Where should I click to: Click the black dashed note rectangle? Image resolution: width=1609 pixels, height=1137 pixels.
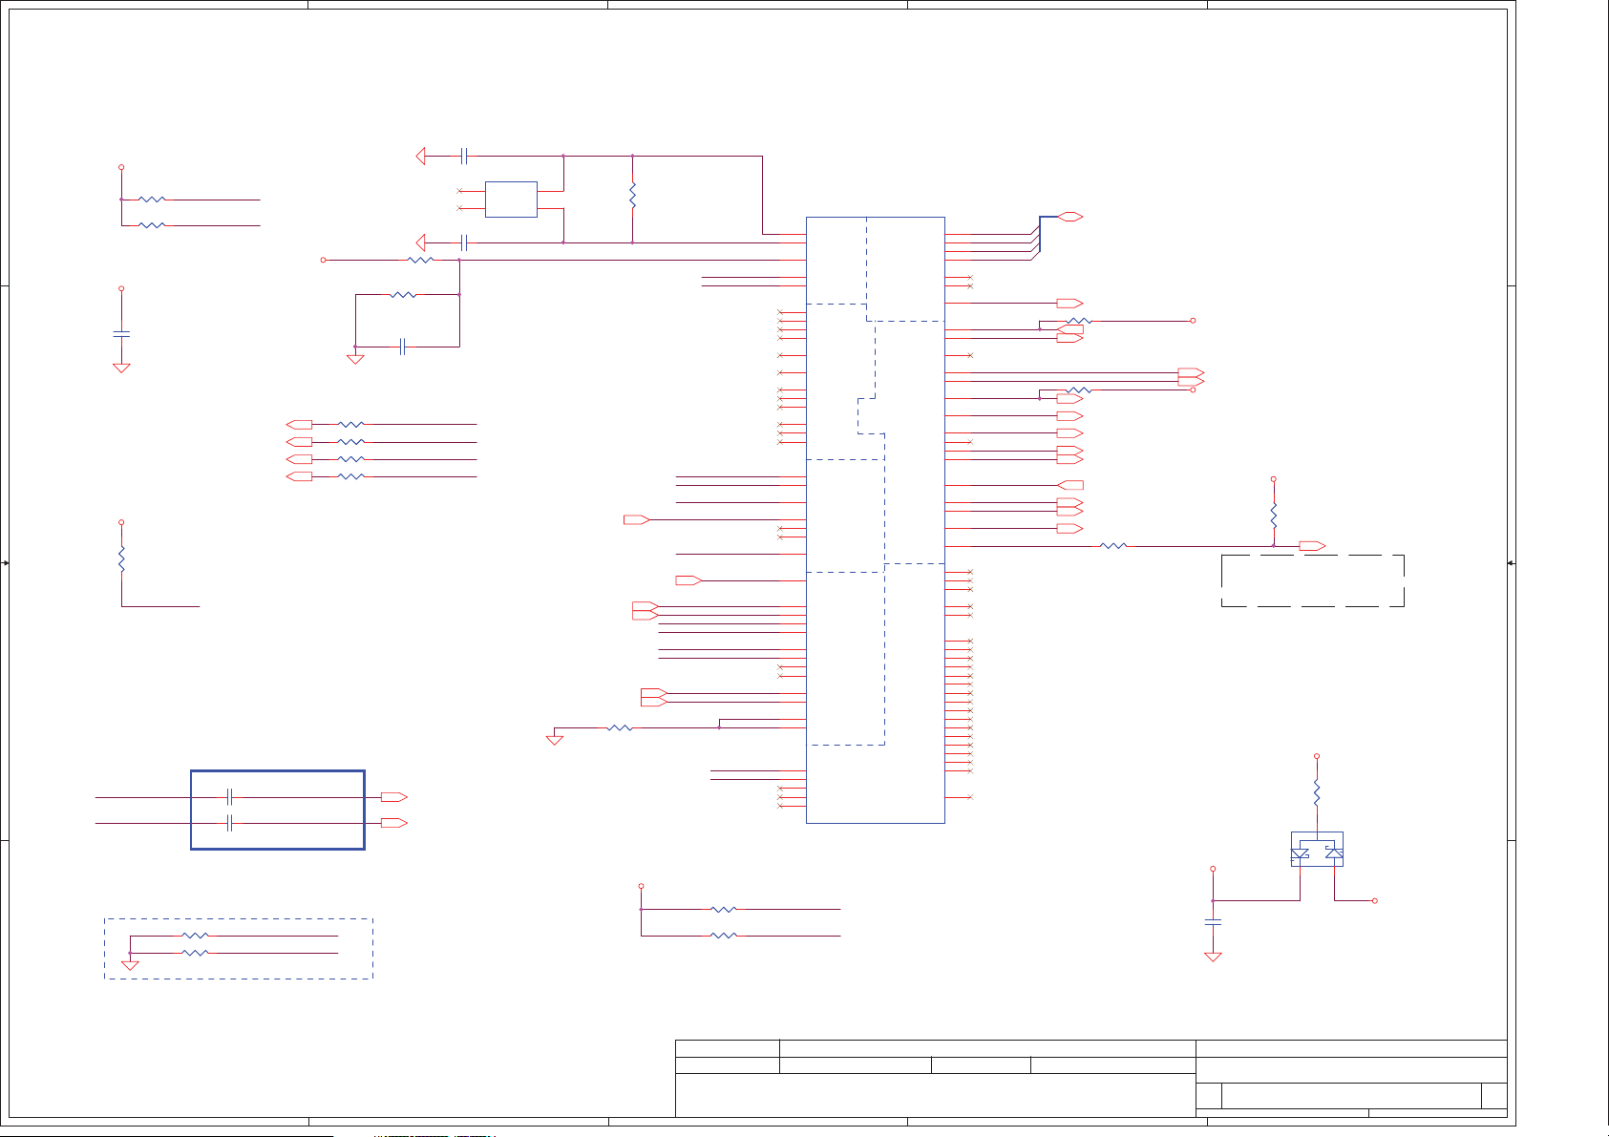[x=1312, y=580]
